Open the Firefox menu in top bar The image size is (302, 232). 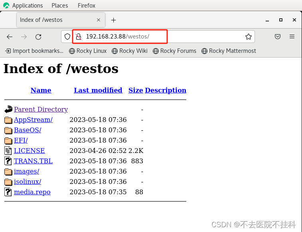coord(87,6)
